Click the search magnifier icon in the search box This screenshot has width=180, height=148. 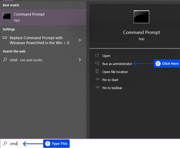pos(5,143)
